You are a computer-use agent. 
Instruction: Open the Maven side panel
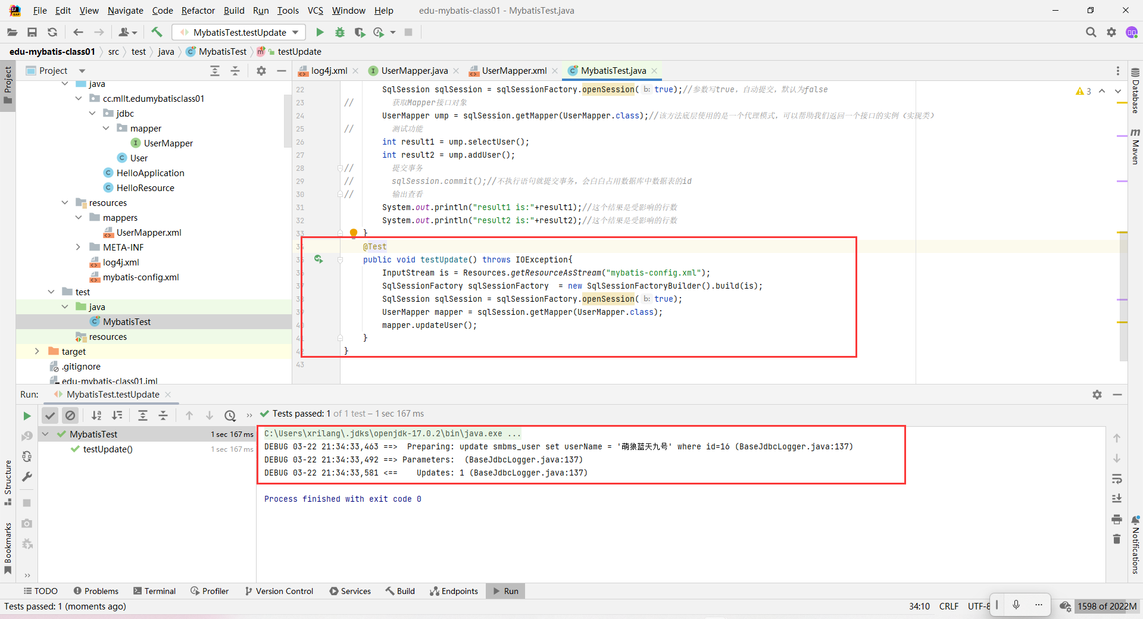coord(1135,146)
